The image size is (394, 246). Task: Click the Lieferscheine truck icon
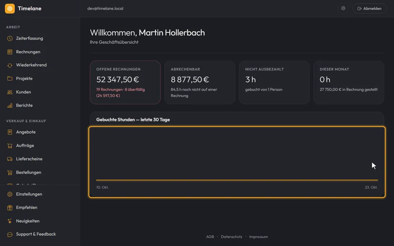(x=10, y=159)
